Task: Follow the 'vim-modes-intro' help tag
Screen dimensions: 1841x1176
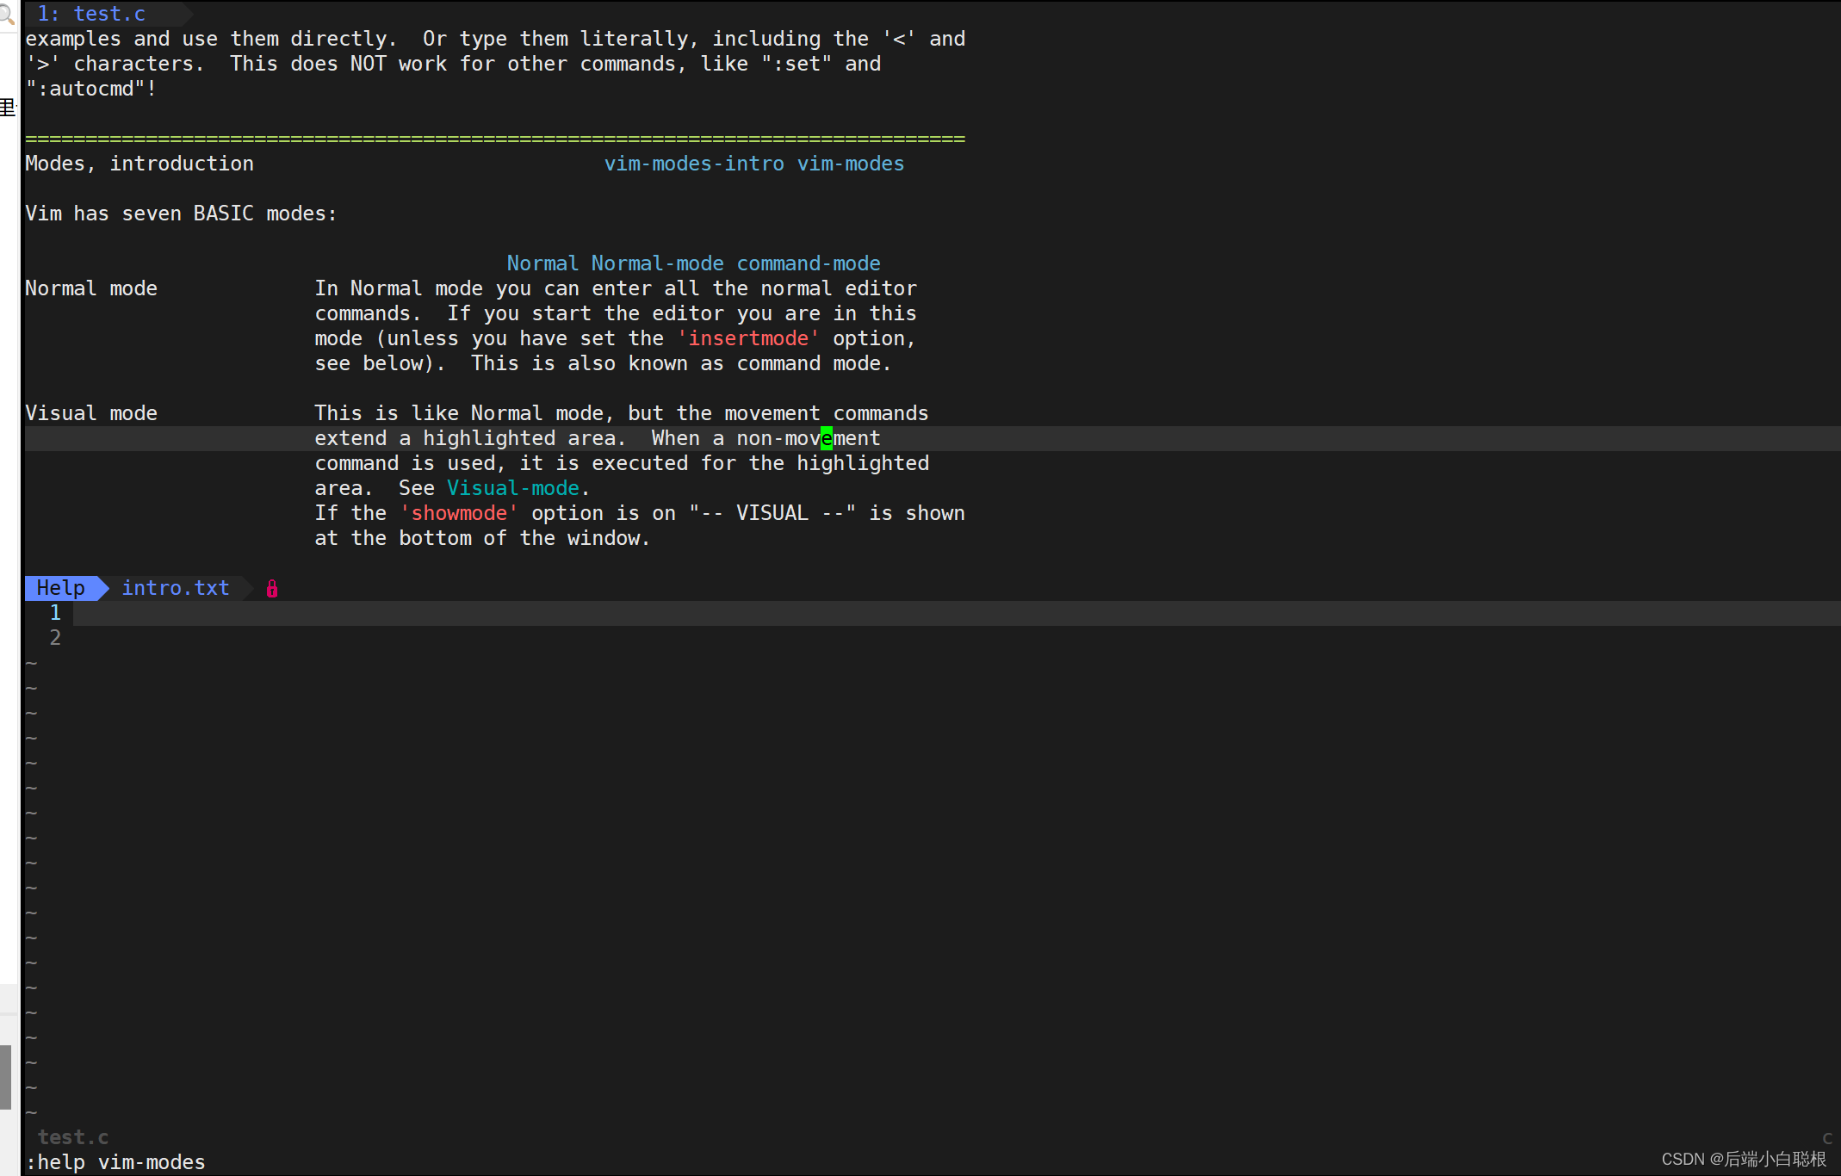Action: click(694, 164)
